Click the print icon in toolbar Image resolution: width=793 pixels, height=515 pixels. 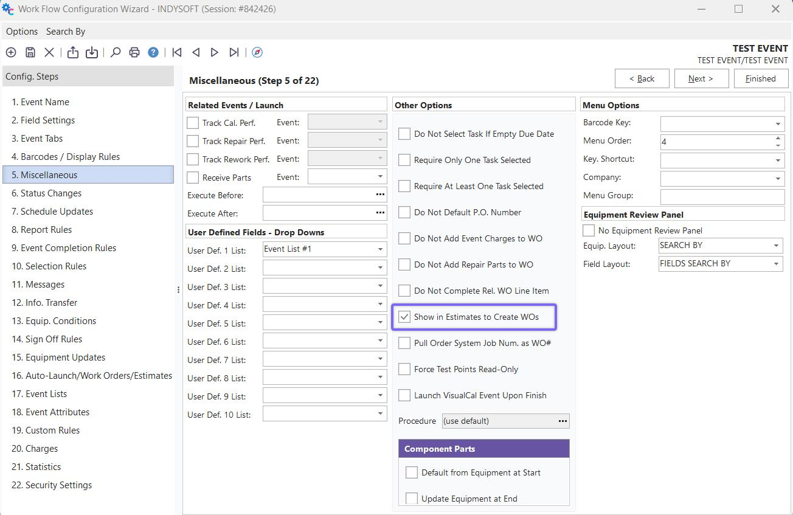(134, 52)
